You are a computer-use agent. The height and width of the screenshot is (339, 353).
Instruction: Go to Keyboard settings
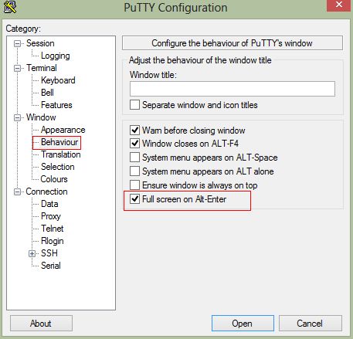pos(58,80)
